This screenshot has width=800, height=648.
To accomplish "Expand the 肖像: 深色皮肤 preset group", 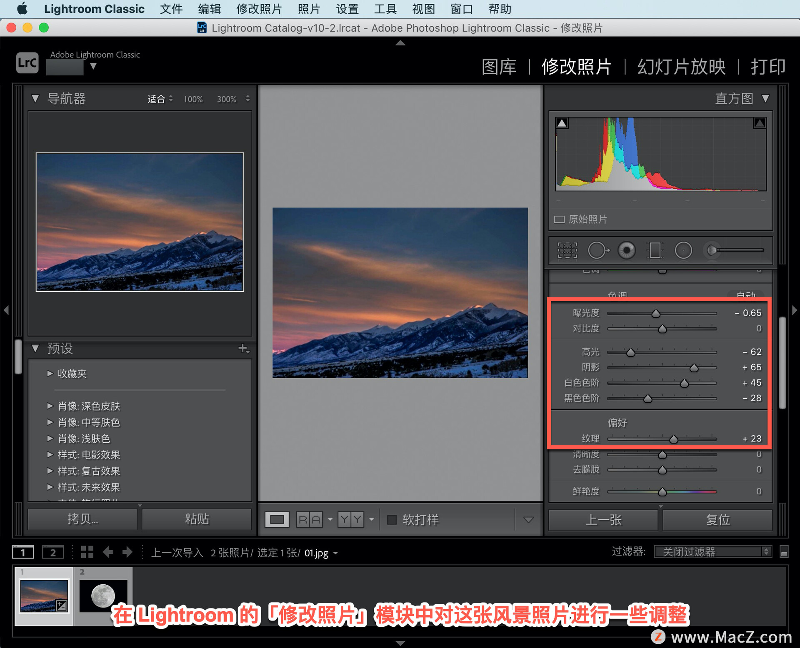I will 50,406.
